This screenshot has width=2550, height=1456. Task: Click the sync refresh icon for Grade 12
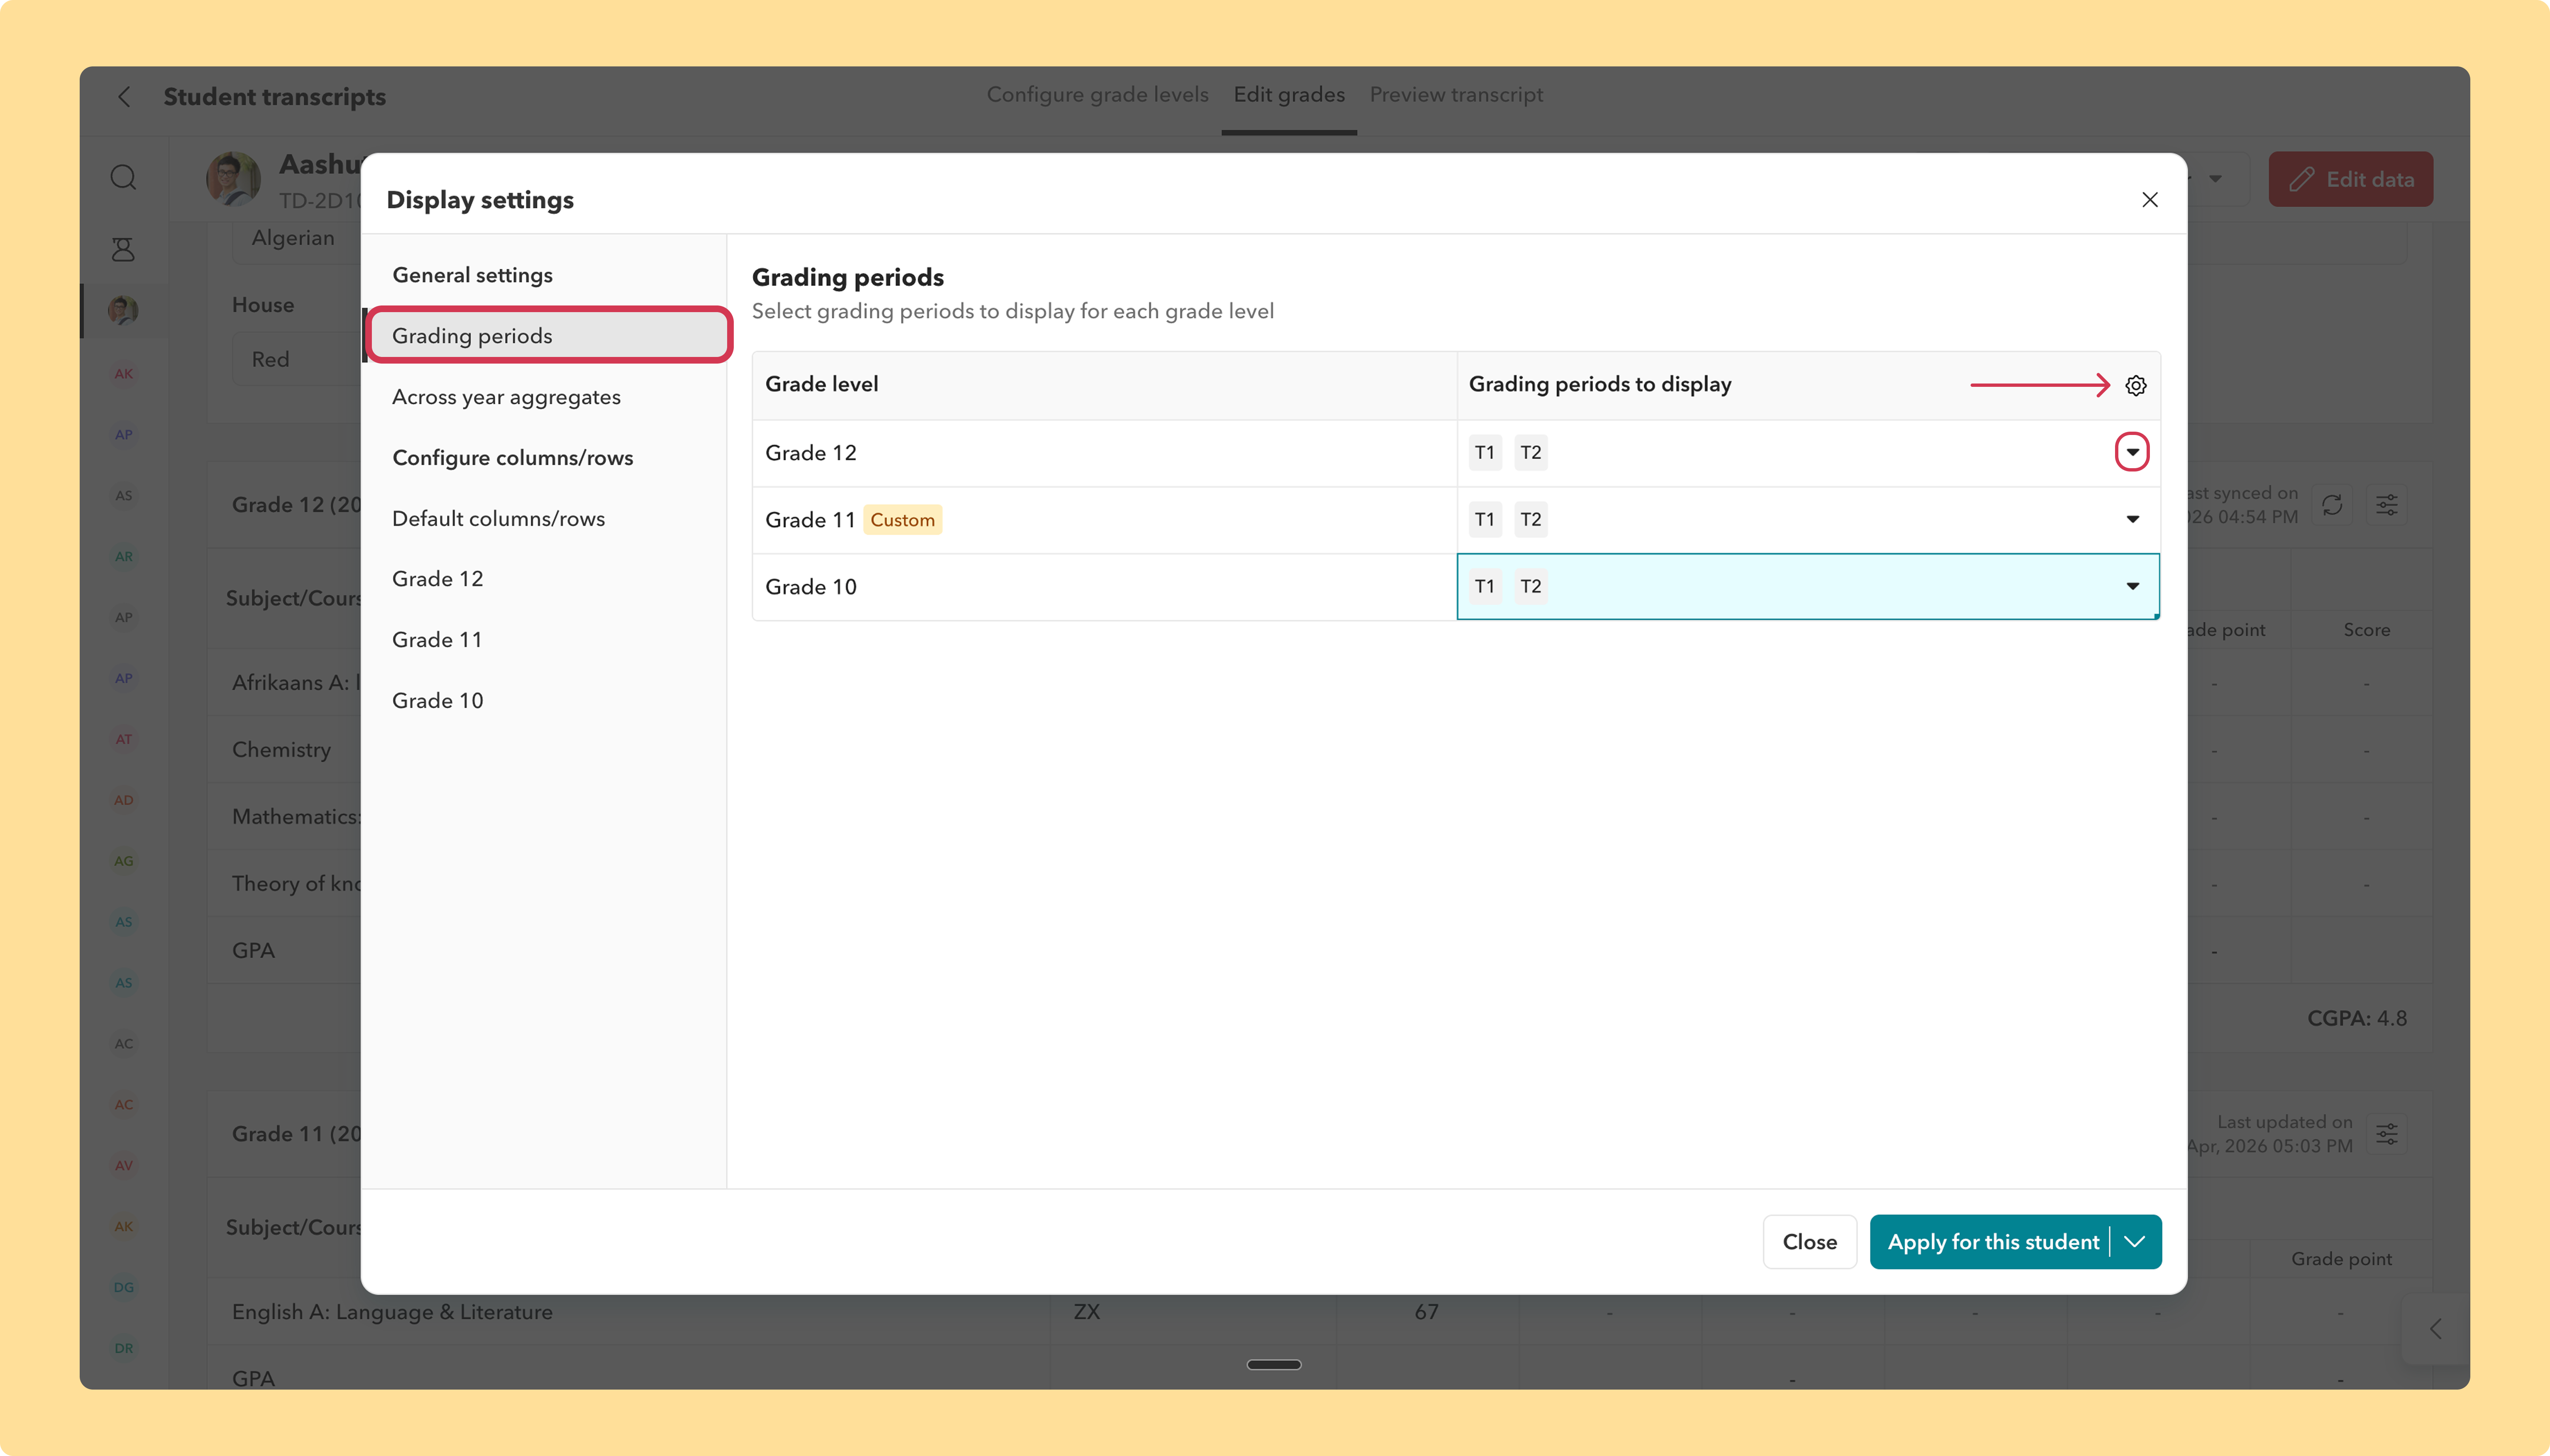(x=2332, y=505)
